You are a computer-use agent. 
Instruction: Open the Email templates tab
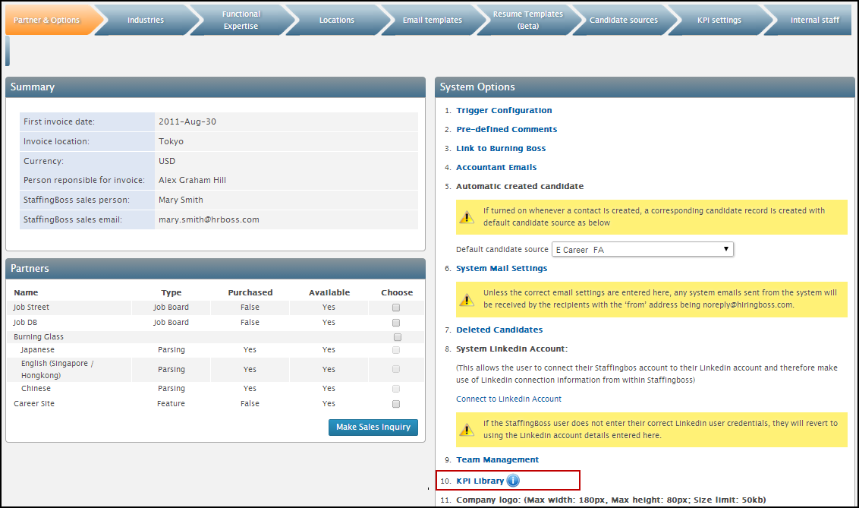[433, 20]
